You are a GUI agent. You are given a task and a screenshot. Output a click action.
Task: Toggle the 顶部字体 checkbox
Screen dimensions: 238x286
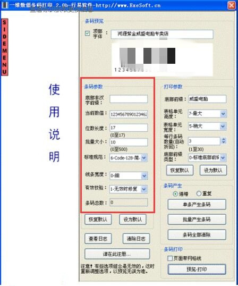pos(88,33)
